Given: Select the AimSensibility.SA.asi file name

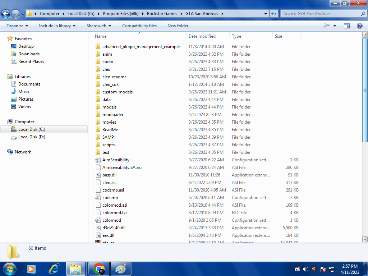Looking at the screenshot, I should (x=122, y=167).
